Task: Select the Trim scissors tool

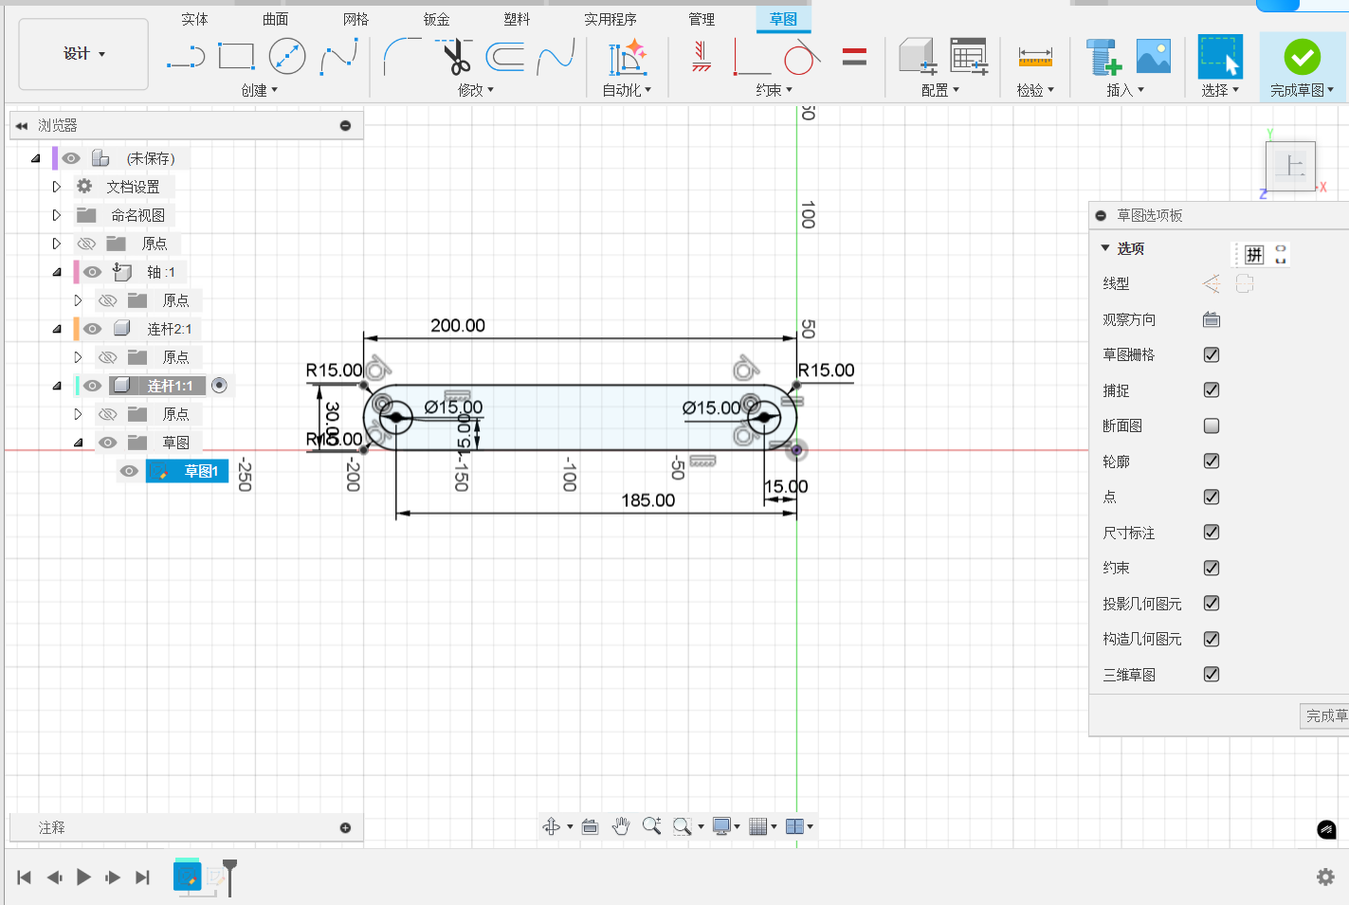Action: pyautogui.click(x=456, y=57)
